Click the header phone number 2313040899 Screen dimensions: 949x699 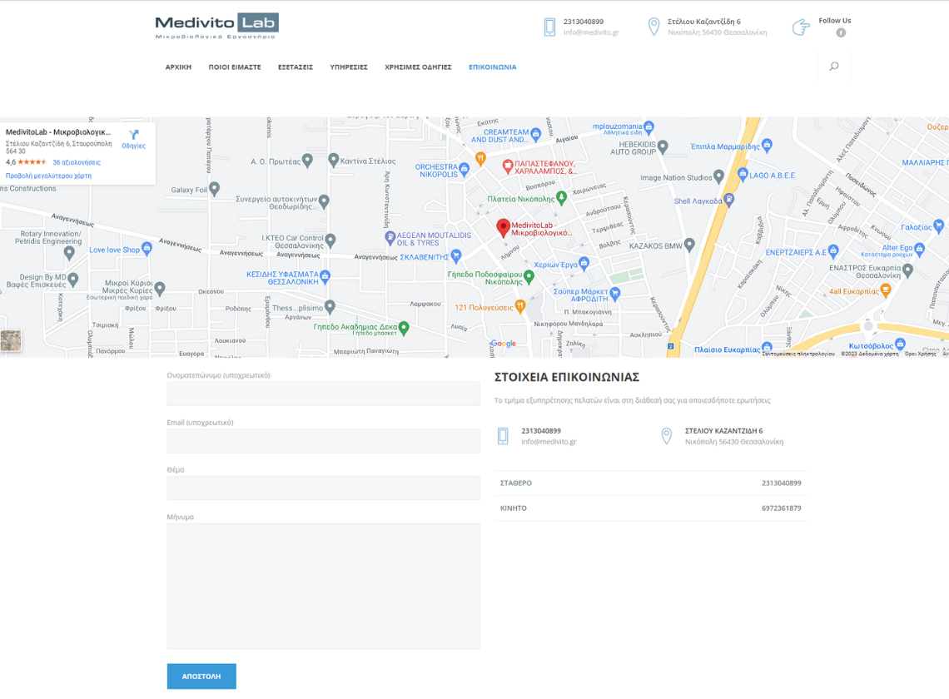click(584, 22)
